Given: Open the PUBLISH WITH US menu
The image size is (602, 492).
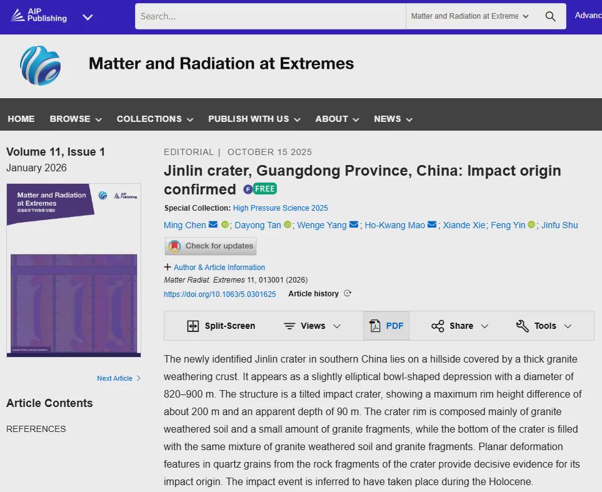Looking at the screenshot, I should pyautogui.click(x=254, y=119).
